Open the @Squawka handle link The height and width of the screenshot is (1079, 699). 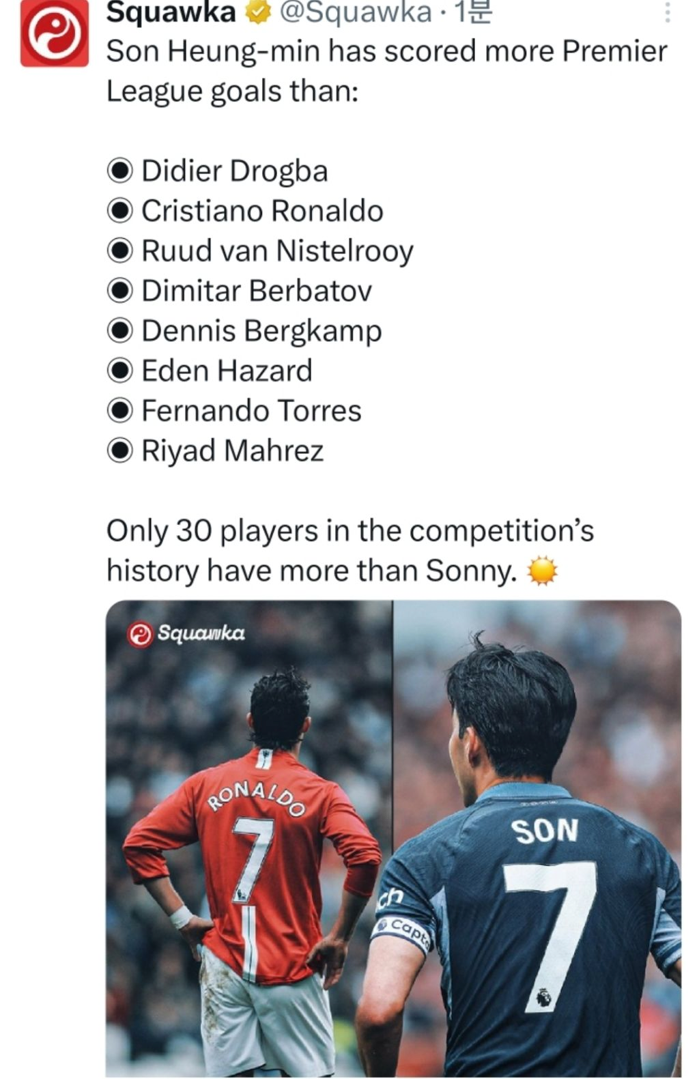356,12
